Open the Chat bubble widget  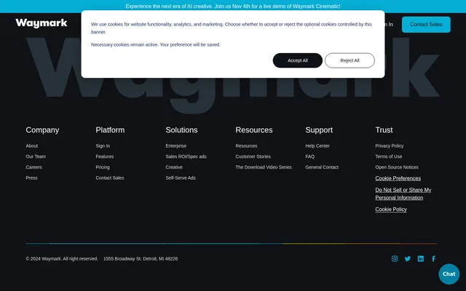[x=449, y=274]
